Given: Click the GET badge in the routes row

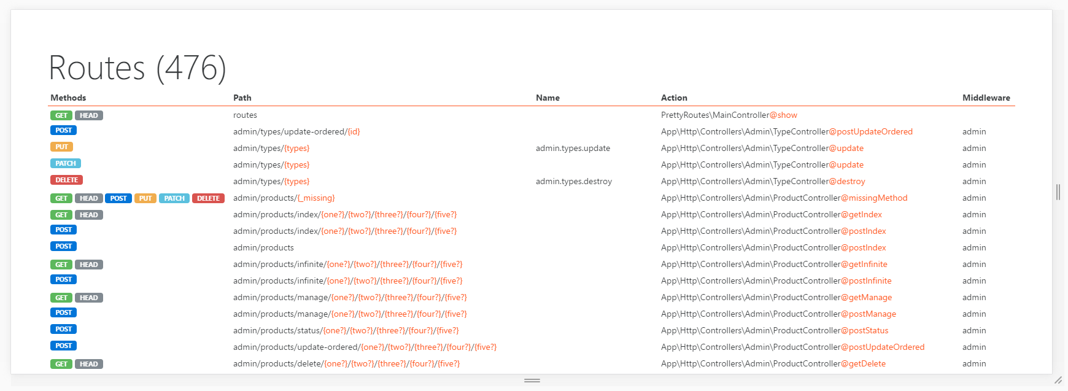Looking at the screenshot, I should (61, 115).
